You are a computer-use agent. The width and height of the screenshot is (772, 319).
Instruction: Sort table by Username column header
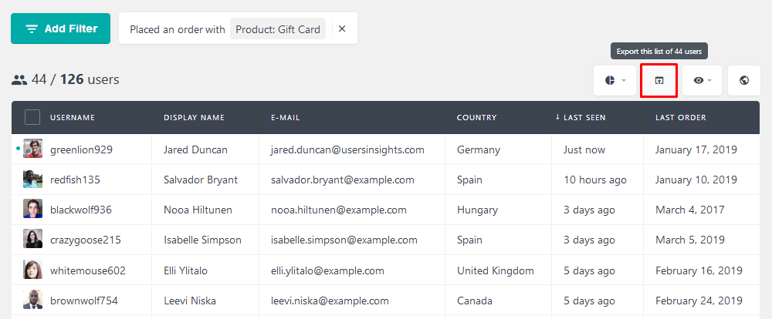73,117
